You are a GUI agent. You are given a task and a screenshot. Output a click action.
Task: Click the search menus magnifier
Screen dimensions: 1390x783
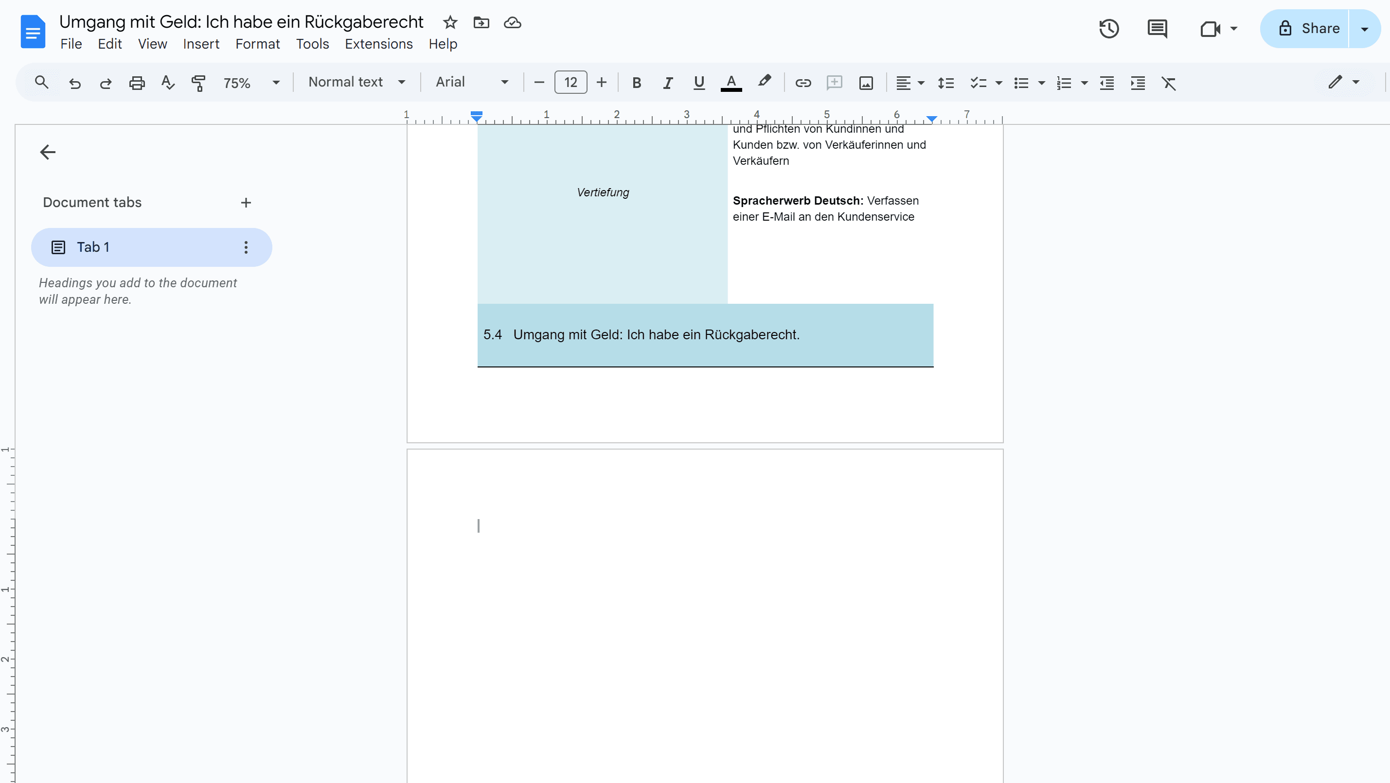[x=41, y=83]
